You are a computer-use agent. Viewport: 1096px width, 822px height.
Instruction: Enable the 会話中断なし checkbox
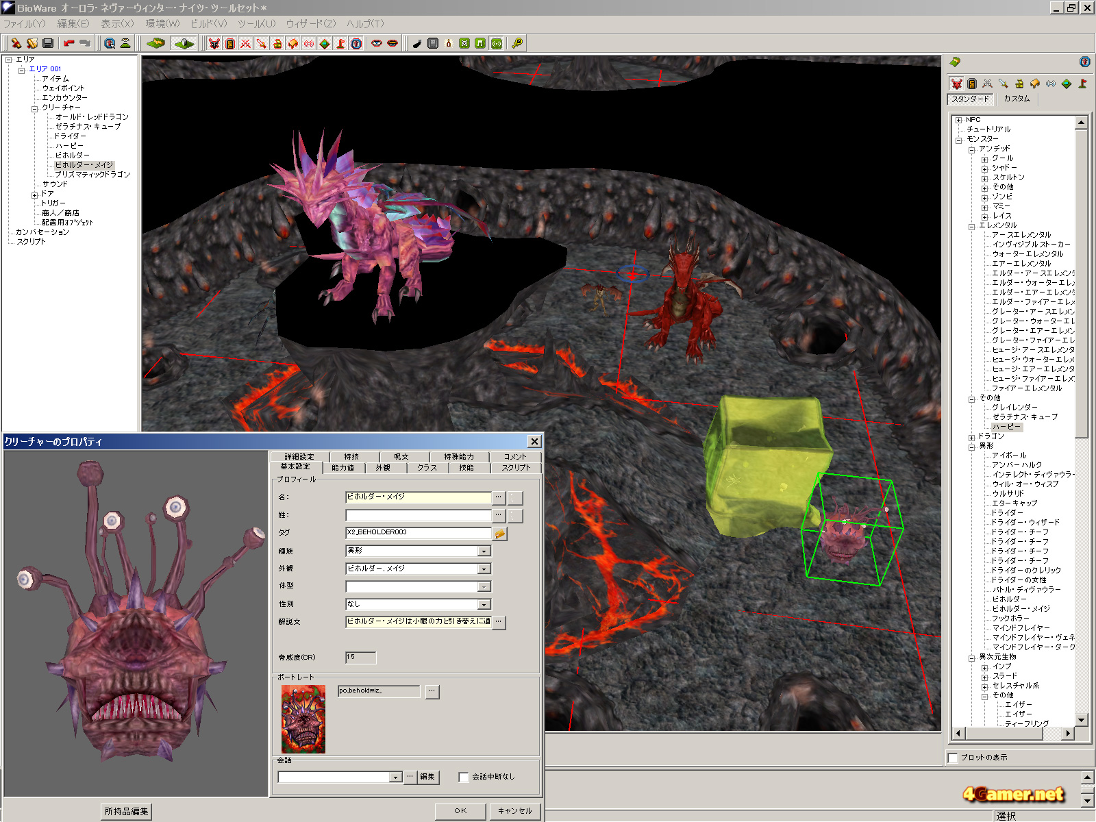coord(464,777)
